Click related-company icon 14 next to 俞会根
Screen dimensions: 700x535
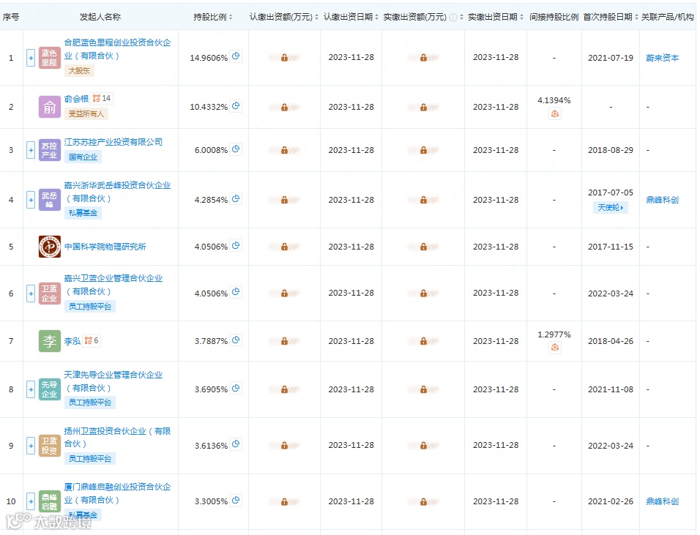pyautogui.click(x=102, y=98)
